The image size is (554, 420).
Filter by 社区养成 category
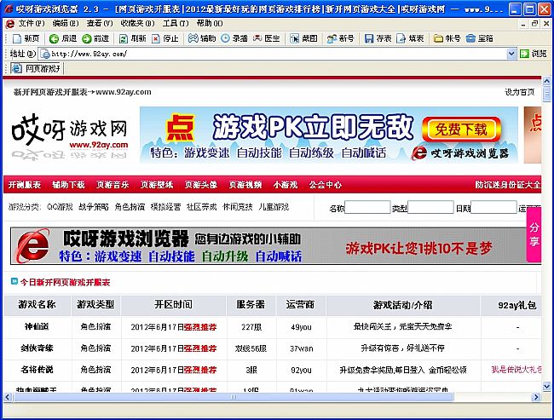coord(201,207)
